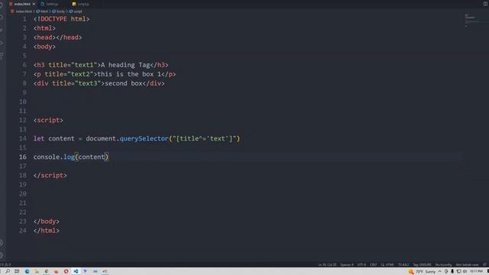Click querySelector in the line 14 code

144,138
